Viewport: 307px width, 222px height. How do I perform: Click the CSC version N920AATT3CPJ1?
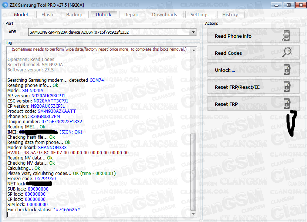coord(51,101)
